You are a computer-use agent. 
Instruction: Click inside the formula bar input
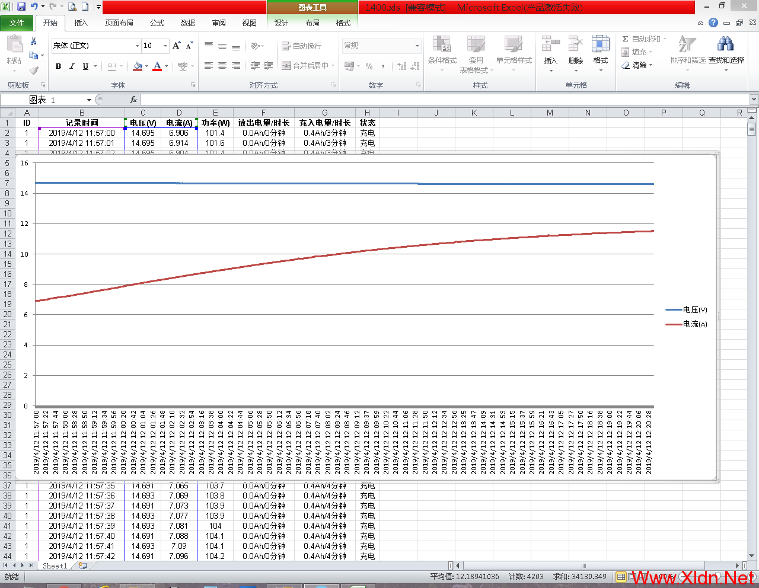click(x=445, y=100)
